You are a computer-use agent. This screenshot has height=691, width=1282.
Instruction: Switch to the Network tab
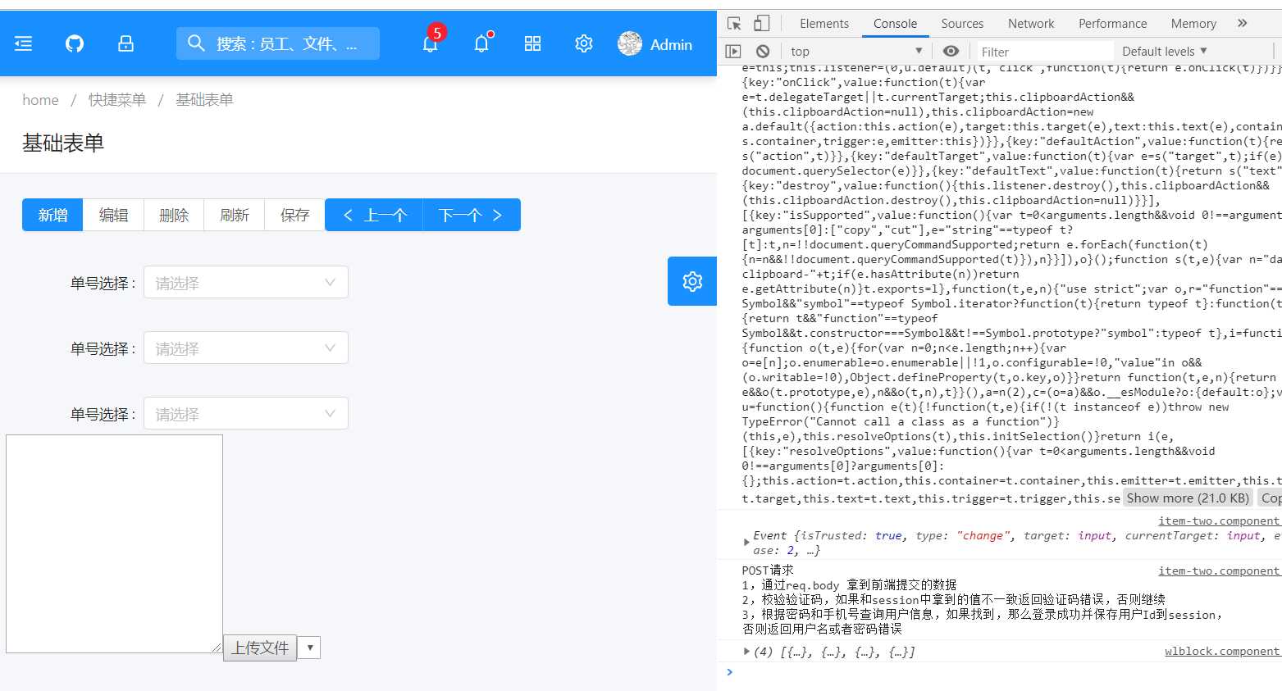(1031, 24)
